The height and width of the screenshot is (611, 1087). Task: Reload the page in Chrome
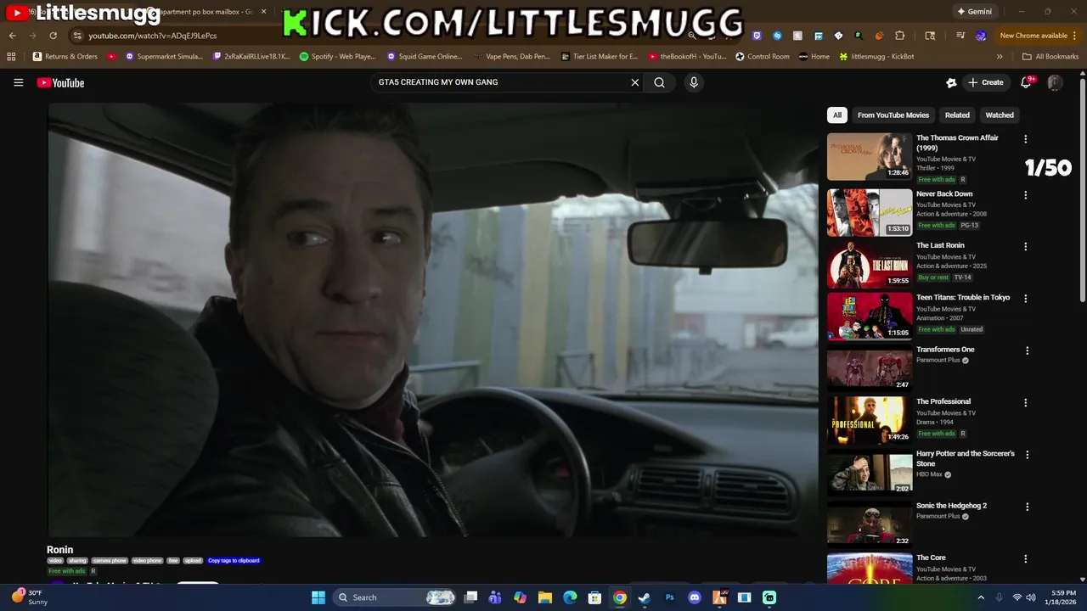click(x=53, y=36)
